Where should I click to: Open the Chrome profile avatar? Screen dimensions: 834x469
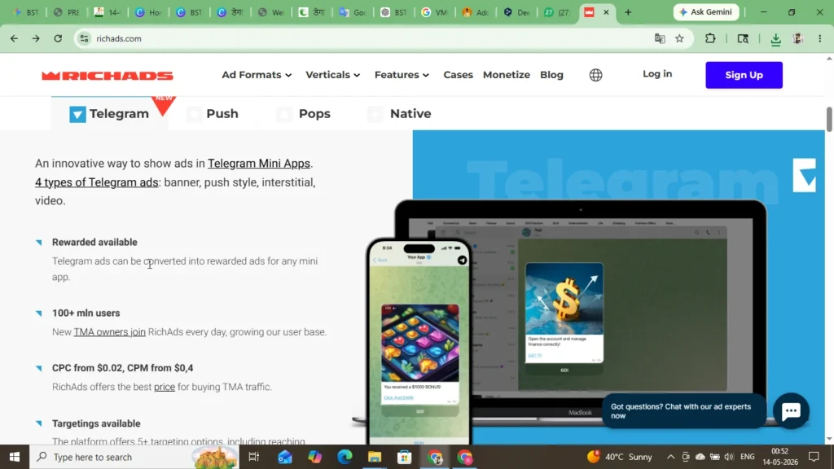pos(797,38)
